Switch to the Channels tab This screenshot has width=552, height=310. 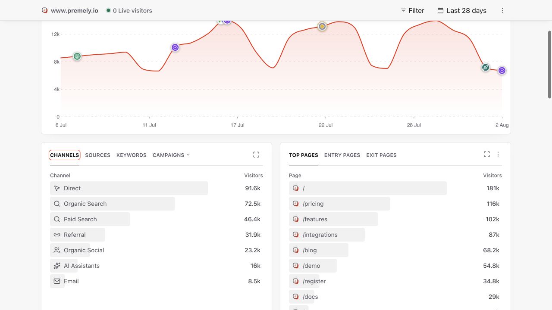(x=64, y=155)
